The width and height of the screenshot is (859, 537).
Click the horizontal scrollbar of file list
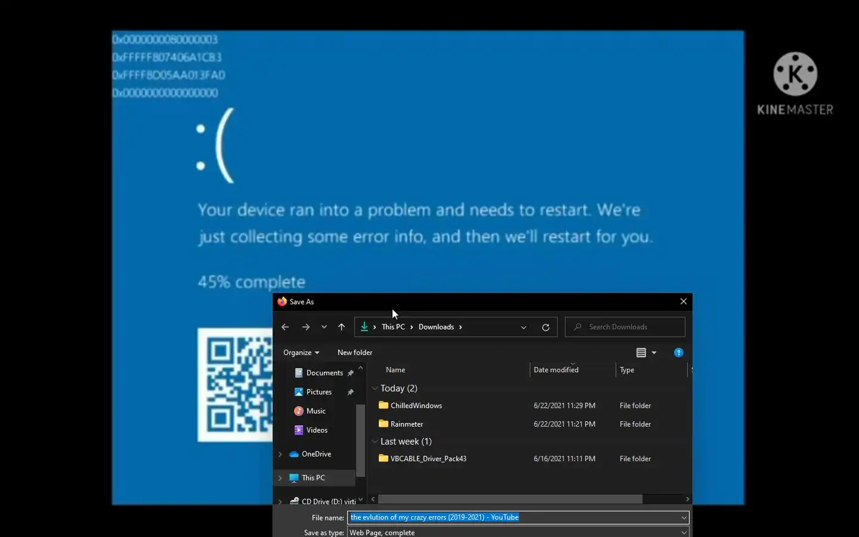pyautogui.click(x=510, y=499)
